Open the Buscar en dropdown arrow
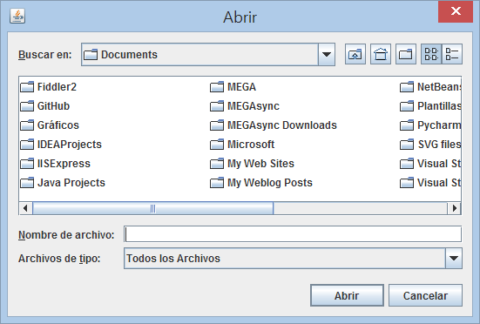 (x=327, y=55)
